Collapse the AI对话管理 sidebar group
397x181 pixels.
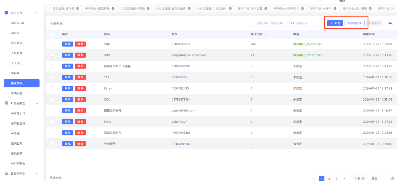37,103
